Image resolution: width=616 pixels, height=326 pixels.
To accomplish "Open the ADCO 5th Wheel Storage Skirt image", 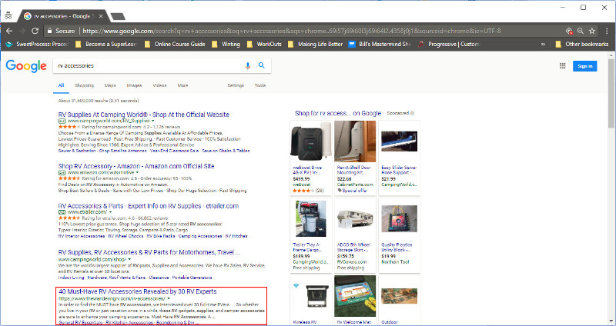I will coord(355,218).
